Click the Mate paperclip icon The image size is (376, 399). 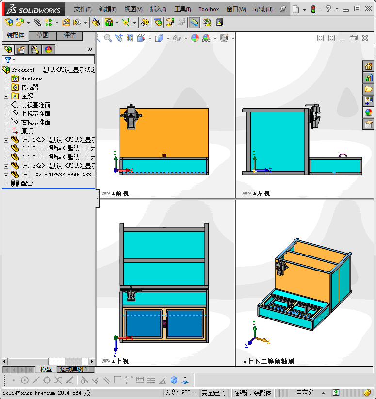tap(37, 22)
